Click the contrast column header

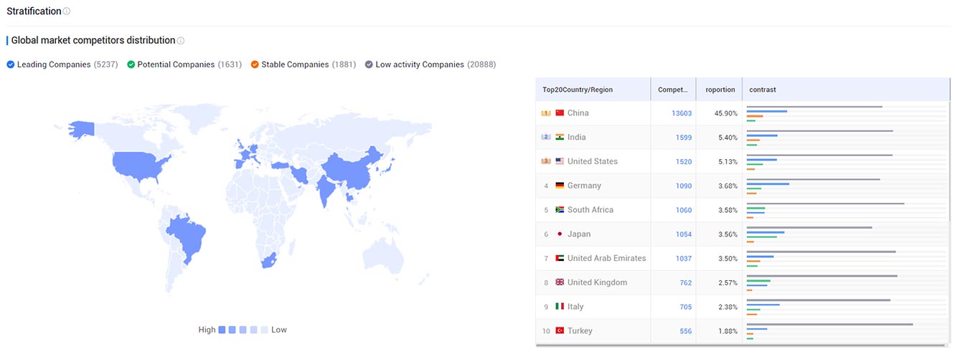click(x=762, y=90)
